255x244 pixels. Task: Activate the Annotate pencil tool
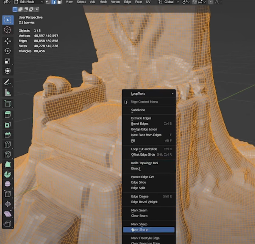[8, 82]
